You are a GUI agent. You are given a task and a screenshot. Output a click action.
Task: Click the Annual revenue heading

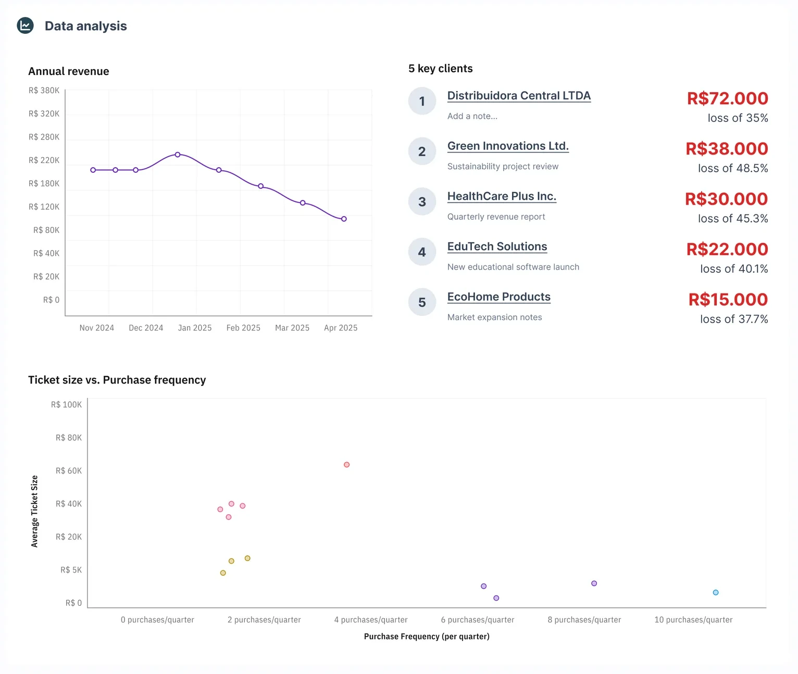pos(69,71)
